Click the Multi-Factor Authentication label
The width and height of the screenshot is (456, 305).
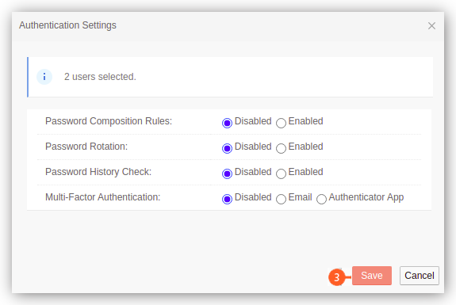tap(102, 197)
